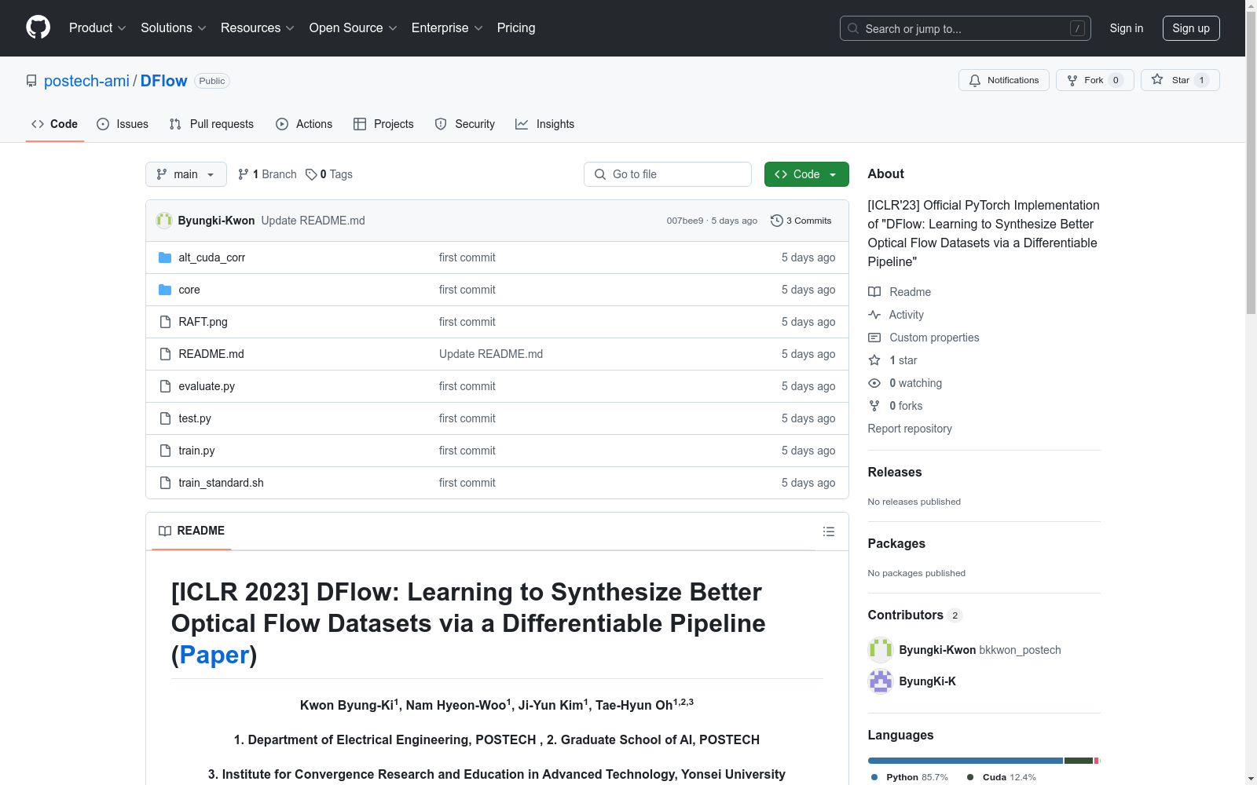Click ByungKi-K avatar in Contributors
The image size is (1257, 785).
coord(881,681)
